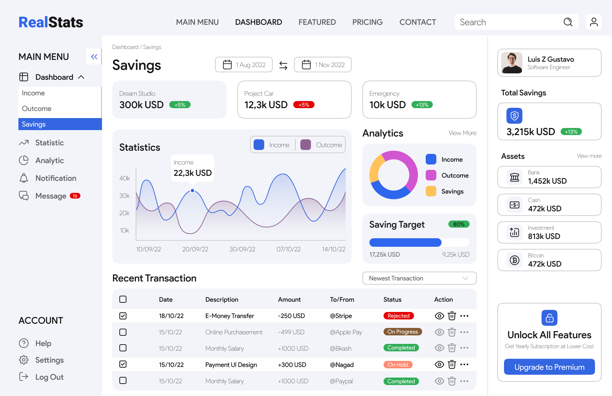Click the user profile icon top right
This screenshot has height=396, width=612.
pyautogui.click(x=594, y=22)
